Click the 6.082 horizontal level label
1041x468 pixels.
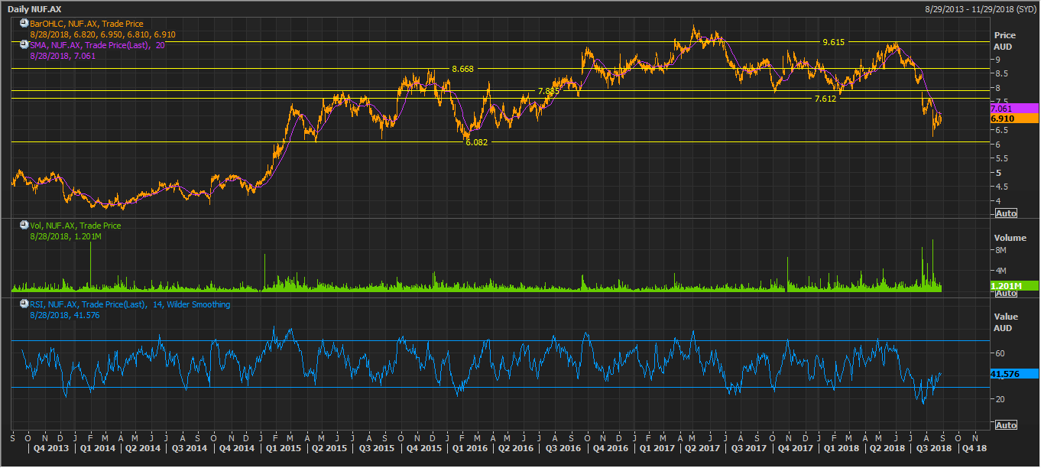click(476, 142)
